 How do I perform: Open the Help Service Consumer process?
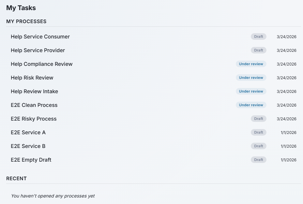pyautogui.click(x=40, y=36)
